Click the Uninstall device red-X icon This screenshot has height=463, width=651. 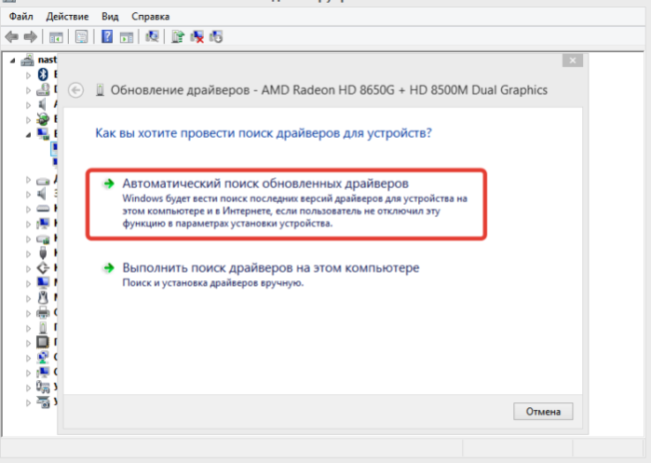click(x=197, y=37)
